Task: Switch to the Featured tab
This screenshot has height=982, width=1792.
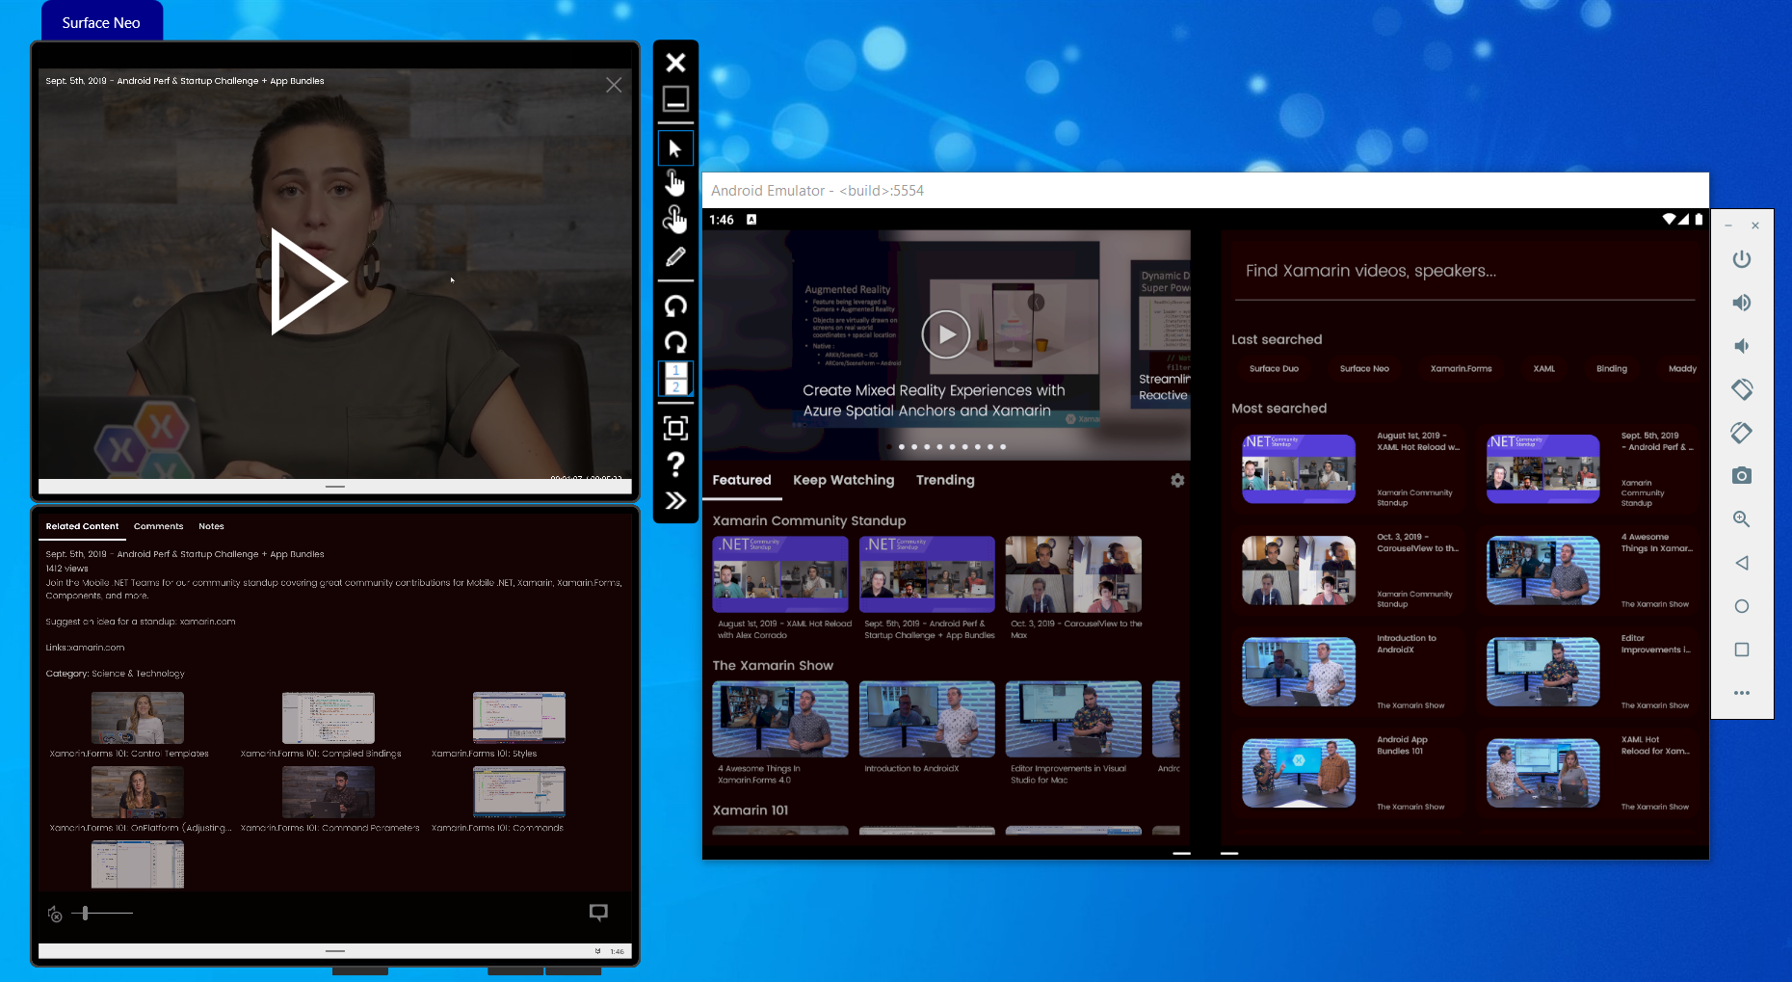Action: (742, 480)
